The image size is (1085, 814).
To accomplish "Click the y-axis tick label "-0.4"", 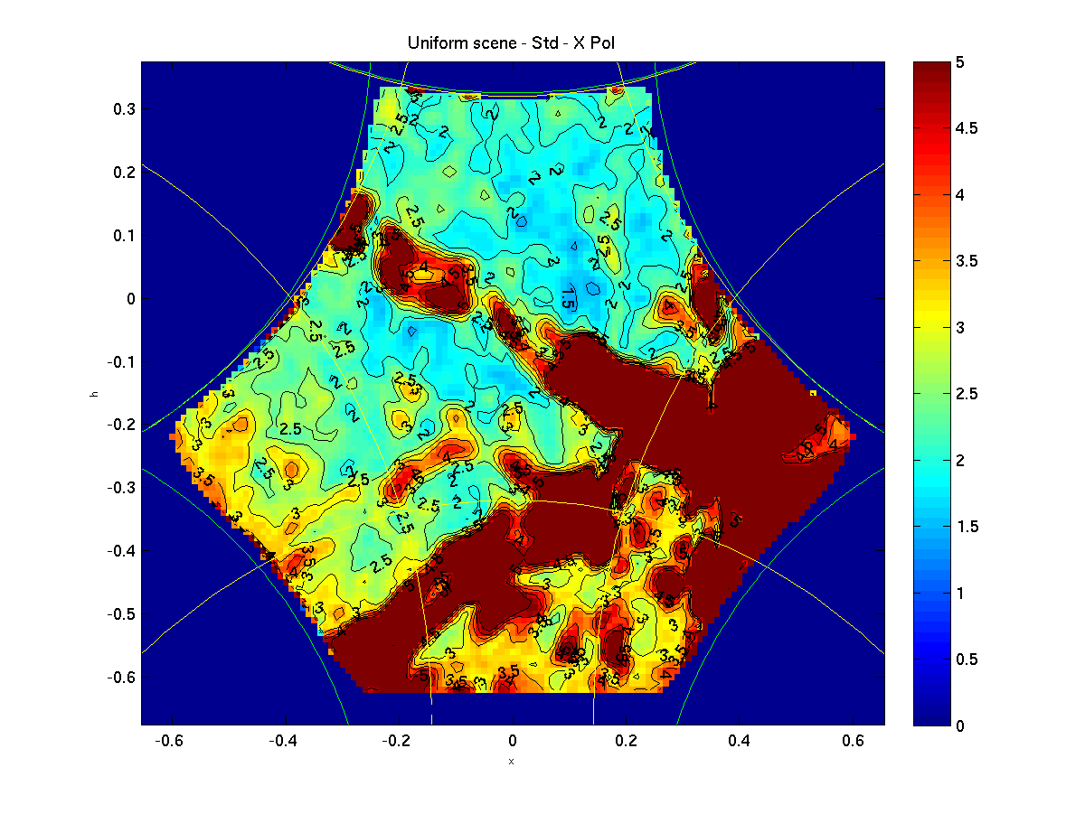I will pos(121,551).
